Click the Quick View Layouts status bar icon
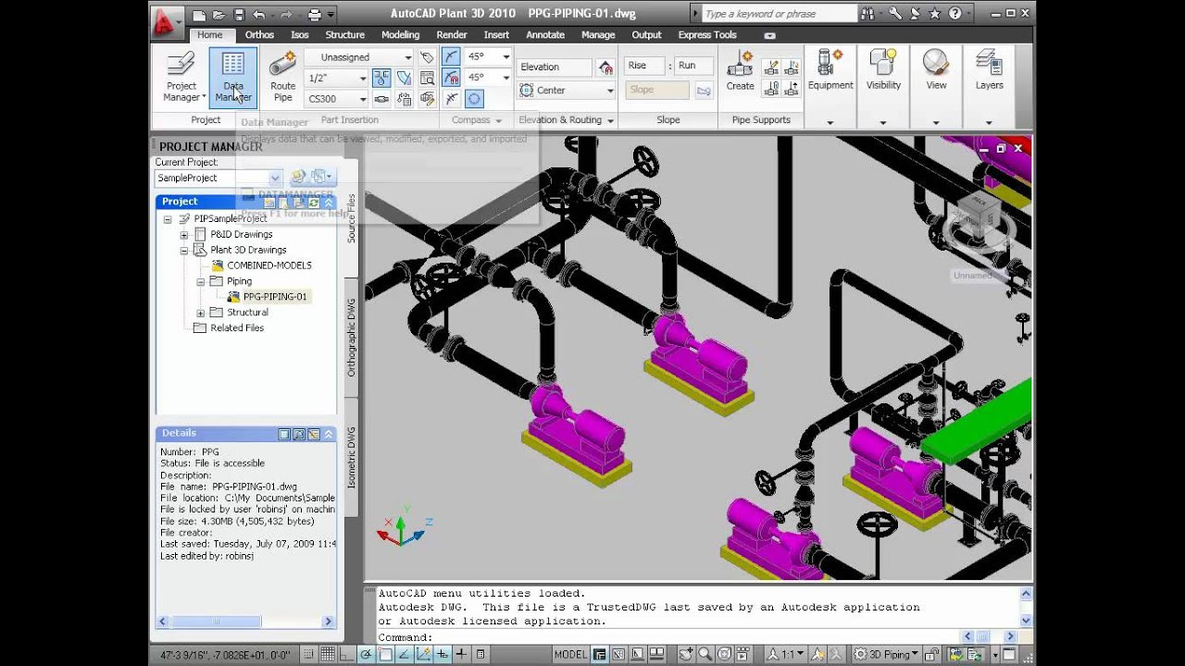This screenshot has height=666, width=1185. (637, 654)
